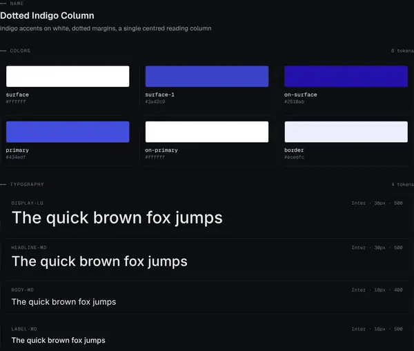Select the white surface color swatch
This screenshot has height=351, width=414.
(68, 77)
